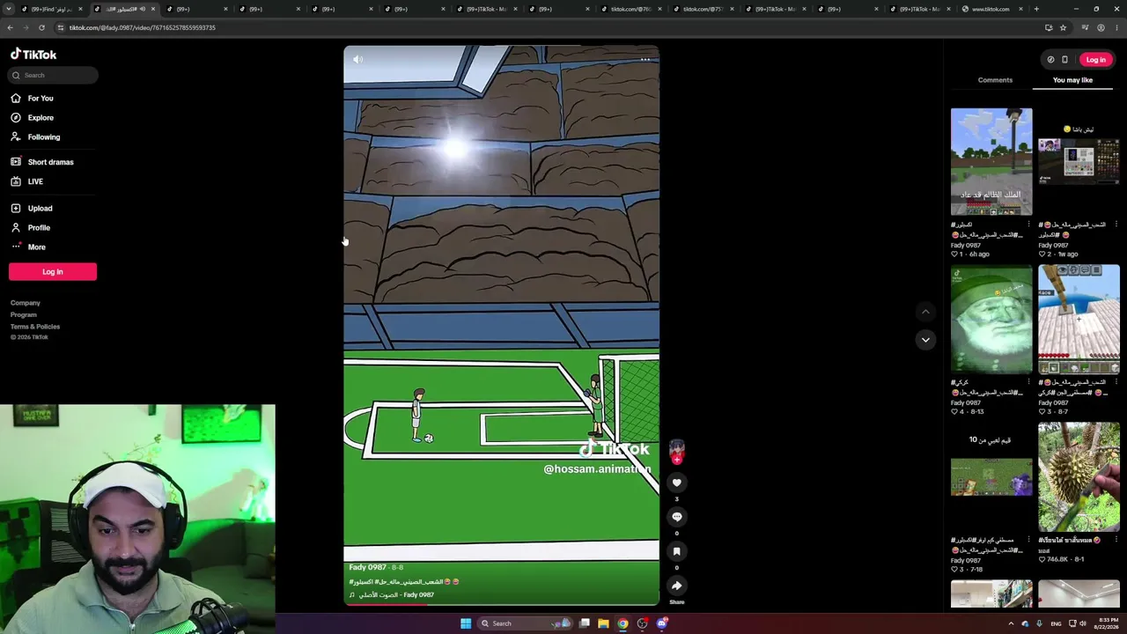Follow the creator via the avatar plus
This screenshot has width=1127, height=634.
click(676, 459)
